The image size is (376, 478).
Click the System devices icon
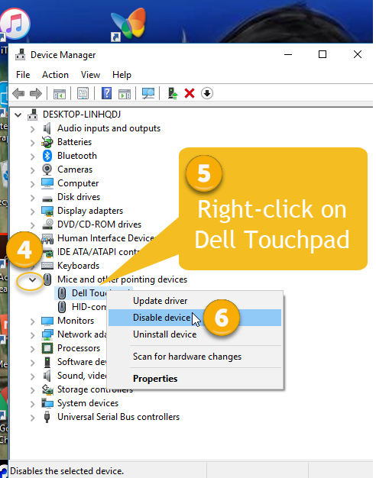47,403
